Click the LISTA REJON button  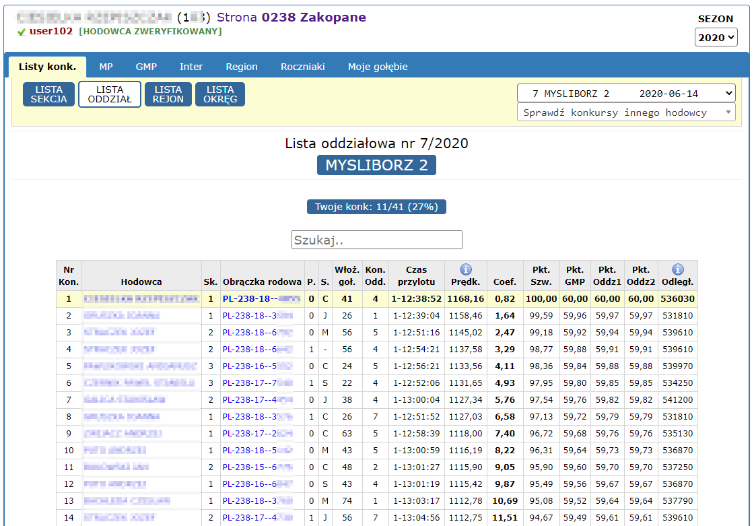[168, 94]
